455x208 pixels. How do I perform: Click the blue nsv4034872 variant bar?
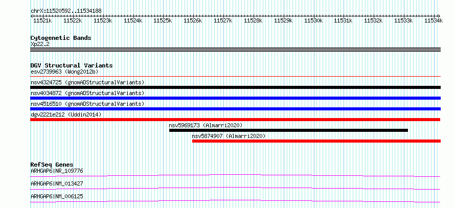(x=236, y=98)
